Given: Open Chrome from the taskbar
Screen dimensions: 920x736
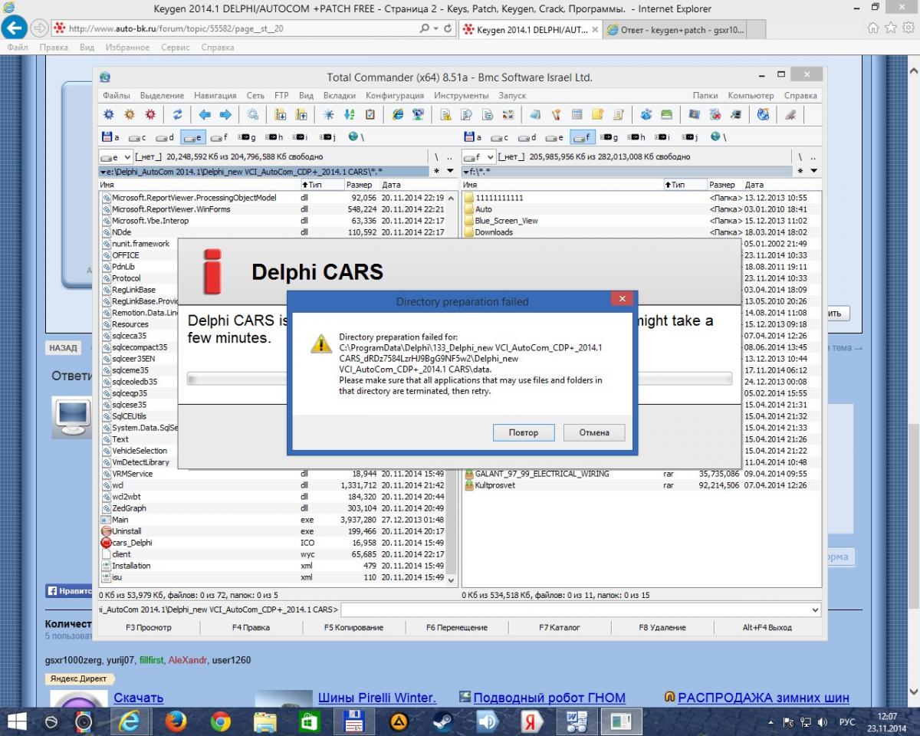Looking at the screenshot, I should pos(220,721).
